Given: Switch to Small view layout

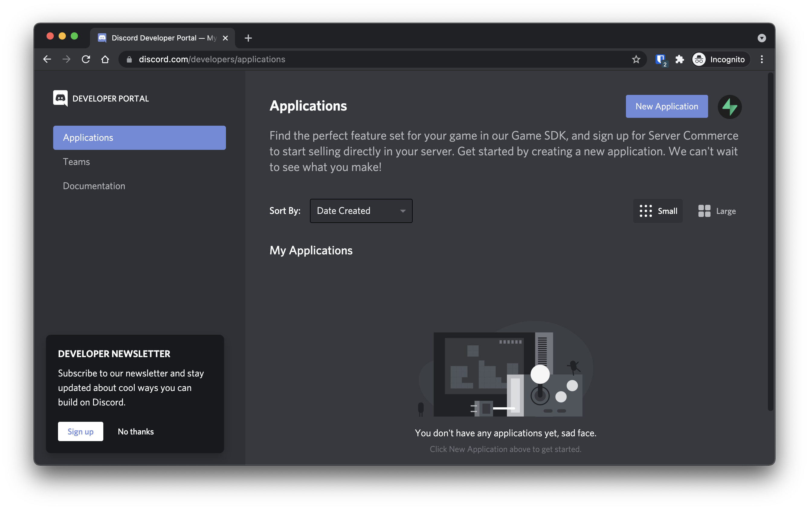Looking at the screenshot, I should pos(657,211).
